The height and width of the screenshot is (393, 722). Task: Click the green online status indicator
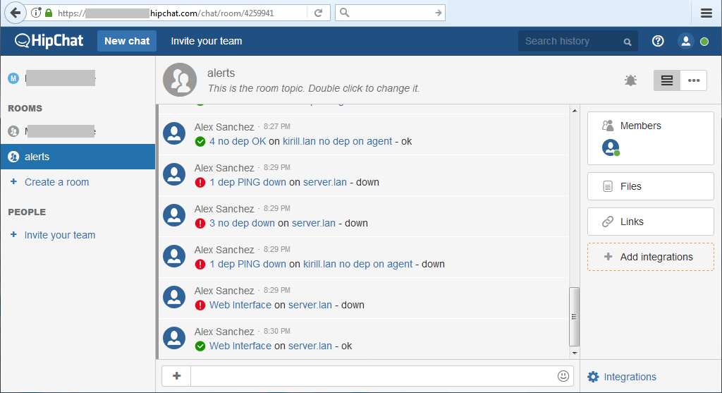(704, 42)
